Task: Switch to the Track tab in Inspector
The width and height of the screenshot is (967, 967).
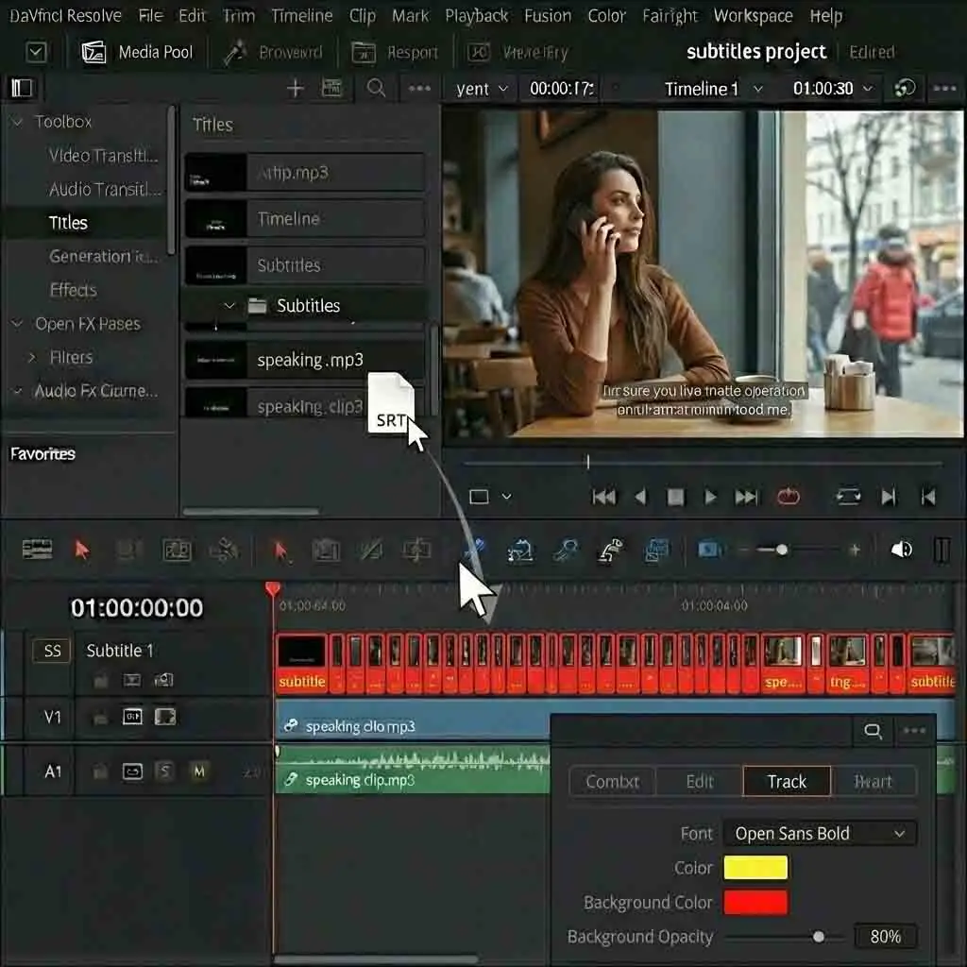Action: [x=787, y=781]
